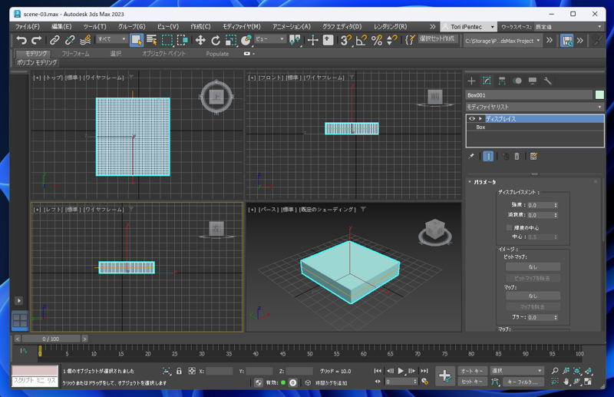Click the Select and Place tool icon

coord(246,40)
